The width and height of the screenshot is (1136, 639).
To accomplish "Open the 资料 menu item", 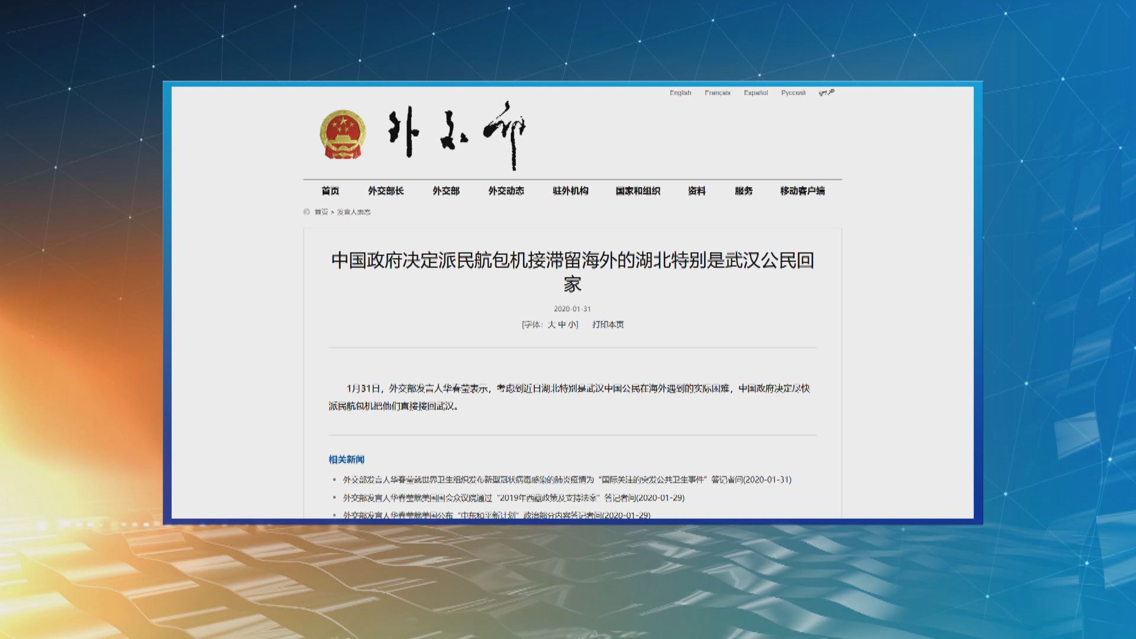I will pos(696,191).
